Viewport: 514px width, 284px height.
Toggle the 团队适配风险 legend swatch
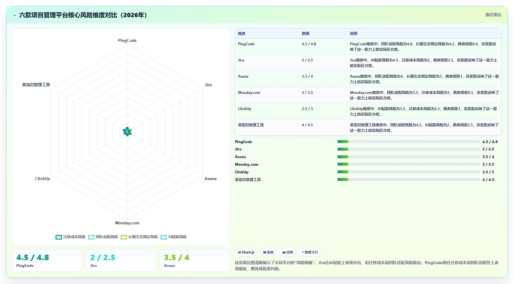click(91, 237)
